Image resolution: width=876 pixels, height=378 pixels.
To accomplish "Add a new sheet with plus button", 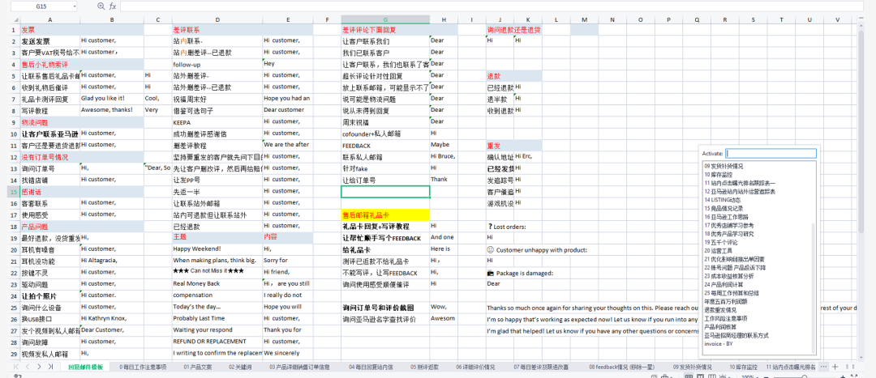I will [x=835, y=367].
